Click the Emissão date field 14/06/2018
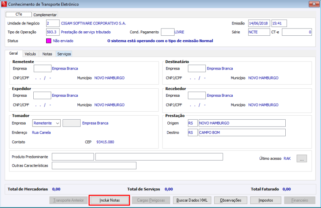This screenshot has width=321, height=208. click(x=259, y=23)
